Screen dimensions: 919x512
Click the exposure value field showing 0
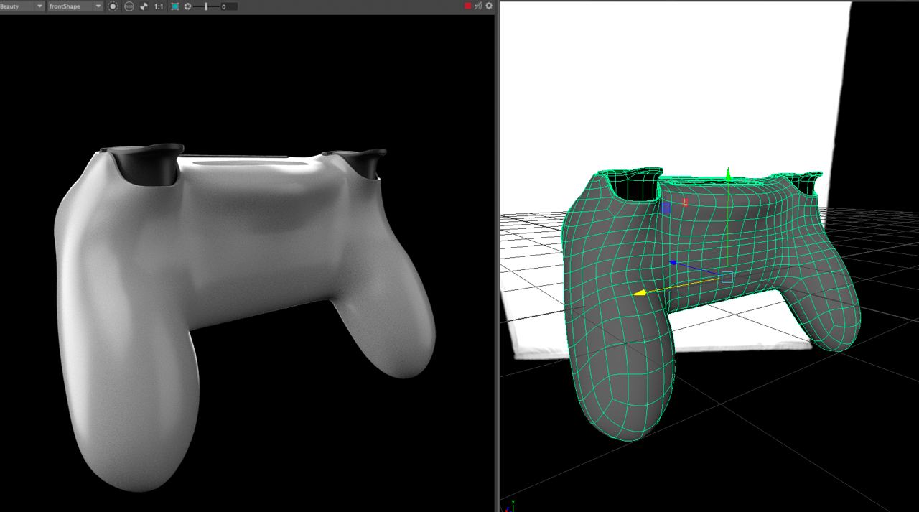pos(229,6)
